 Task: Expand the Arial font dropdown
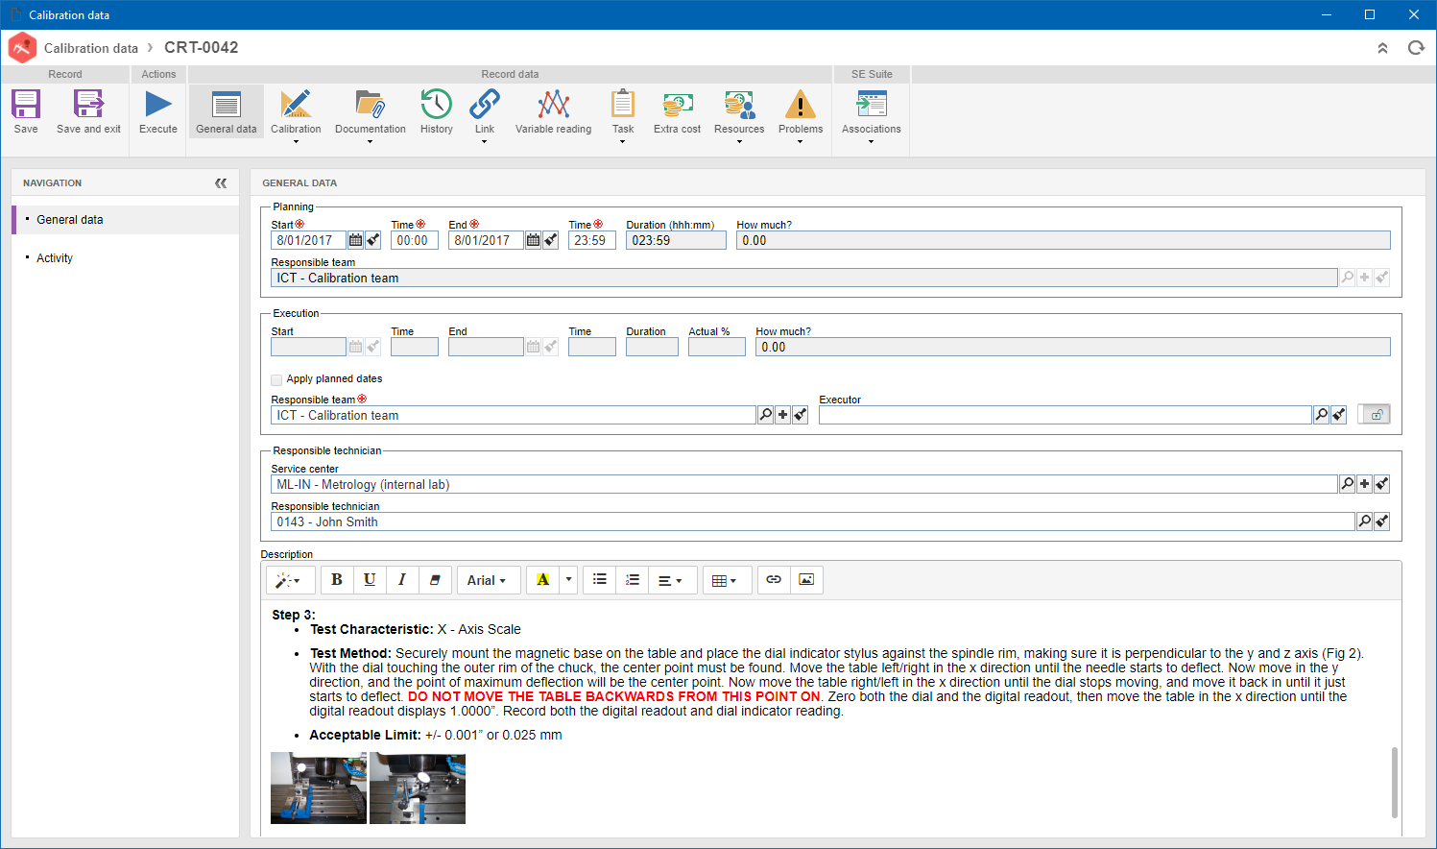click(488, 580)
